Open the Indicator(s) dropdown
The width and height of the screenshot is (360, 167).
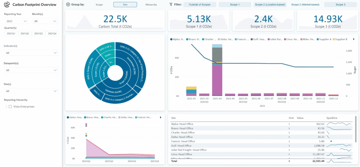[x=31, y=53]
